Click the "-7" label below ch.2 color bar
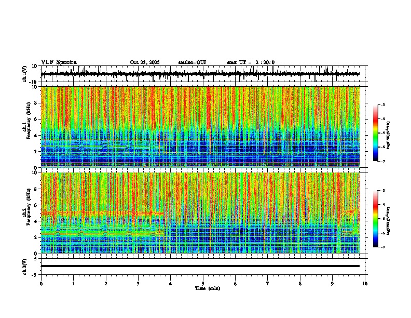Screen dimensions: 411x318 [x=382, y=247]
